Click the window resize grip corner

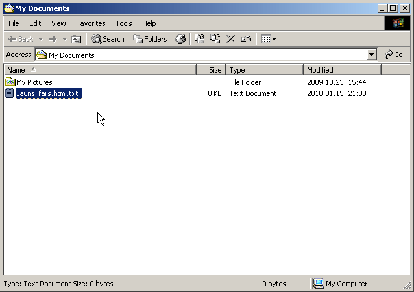tap(408, 285)
